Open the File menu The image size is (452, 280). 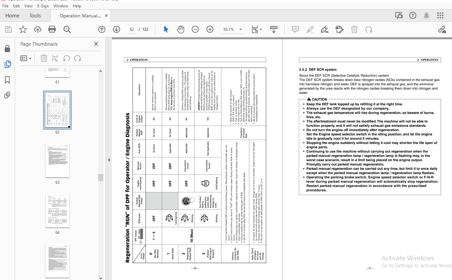tap(5, 6)
